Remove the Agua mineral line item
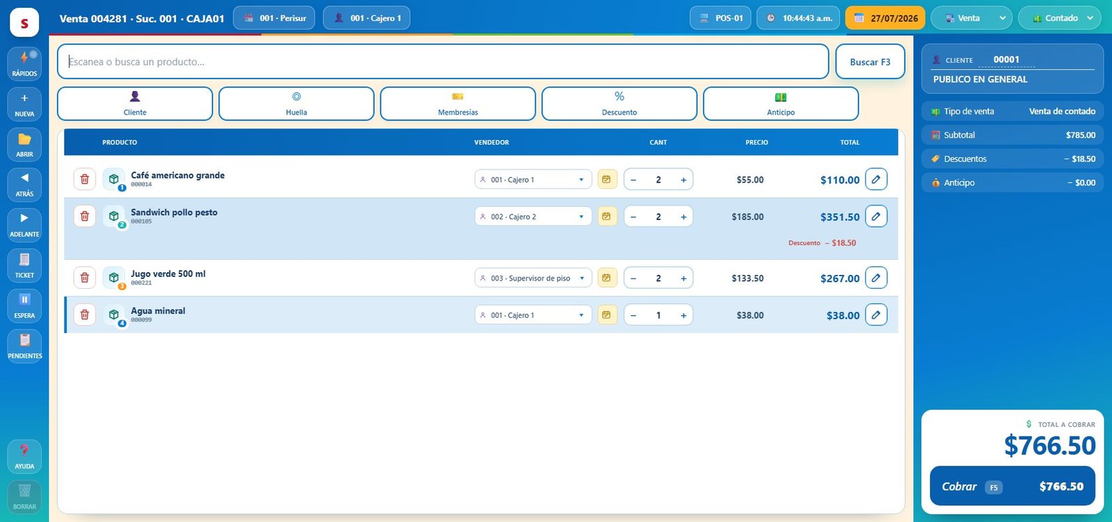 point(85,314)
